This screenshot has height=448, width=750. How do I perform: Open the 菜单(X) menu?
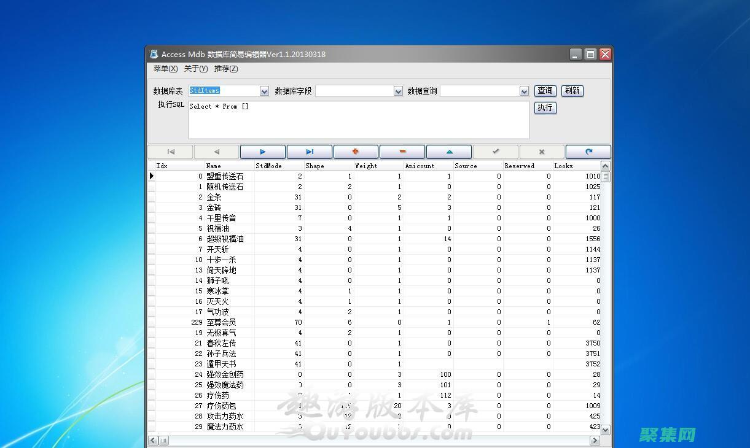[x=165, y=69]
